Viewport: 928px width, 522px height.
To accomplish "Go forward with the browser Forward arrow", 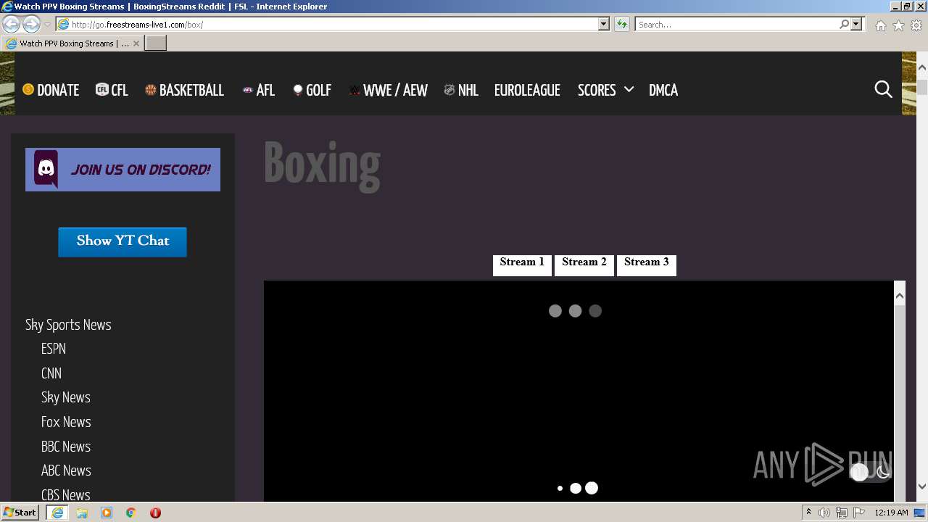I will (x=31, y=24).
